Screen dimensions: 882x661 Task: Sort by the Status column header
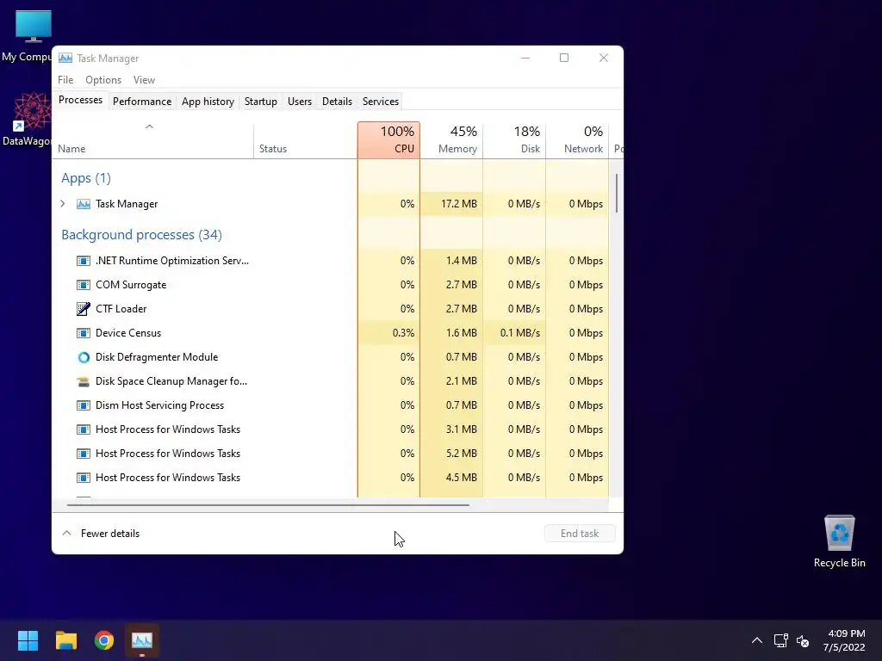pos(306,140)
